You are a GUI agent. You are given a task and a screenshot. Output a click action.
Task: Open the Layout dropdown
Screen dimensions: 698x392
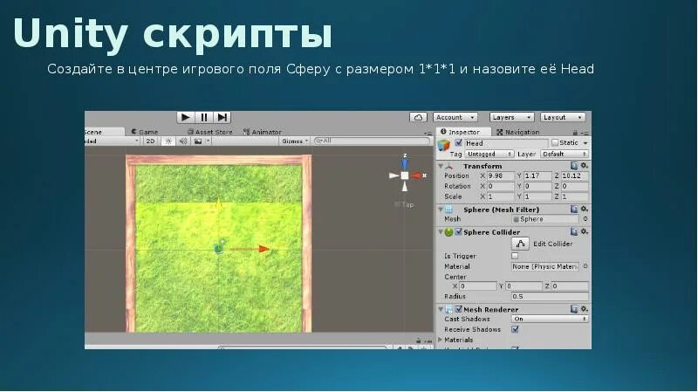point(562,117)
